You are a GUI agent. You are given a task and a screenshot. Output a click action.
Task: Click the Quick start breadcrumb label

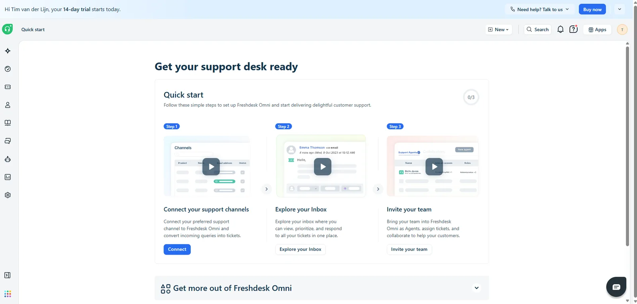coord(33,29)
